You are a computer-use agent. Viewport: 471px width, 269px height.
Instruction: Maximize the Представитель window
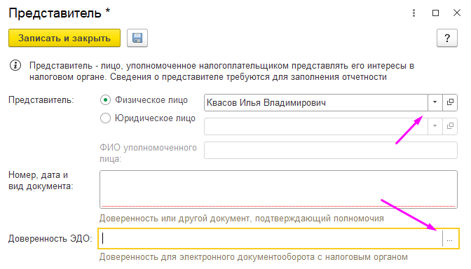point(435,13)
